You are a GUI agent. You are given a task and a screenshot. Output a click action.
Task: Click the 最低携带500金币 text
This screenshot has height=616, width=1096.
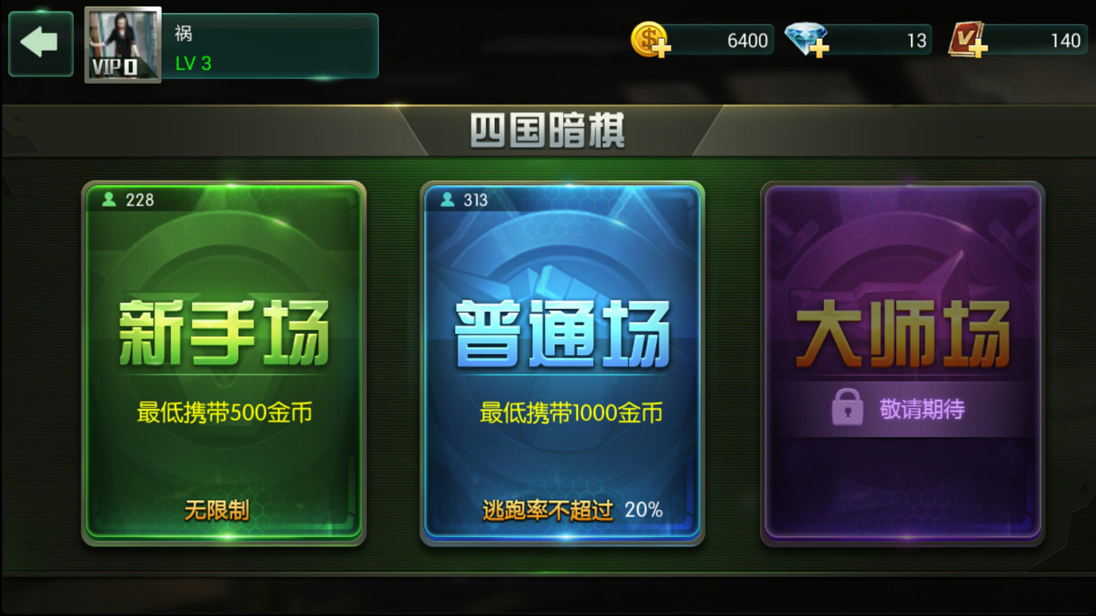224,413
